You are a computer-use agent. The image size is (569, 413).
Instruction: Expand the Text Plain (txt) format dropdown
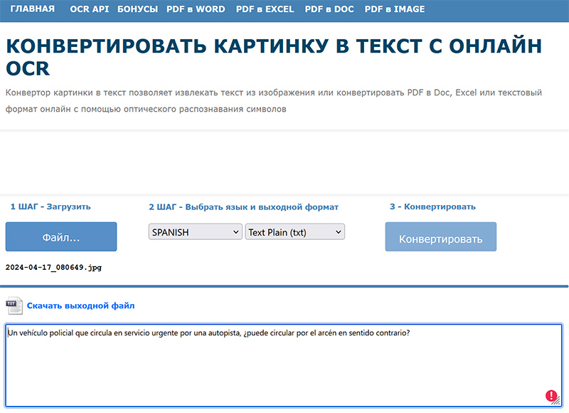tap(294, 232)
